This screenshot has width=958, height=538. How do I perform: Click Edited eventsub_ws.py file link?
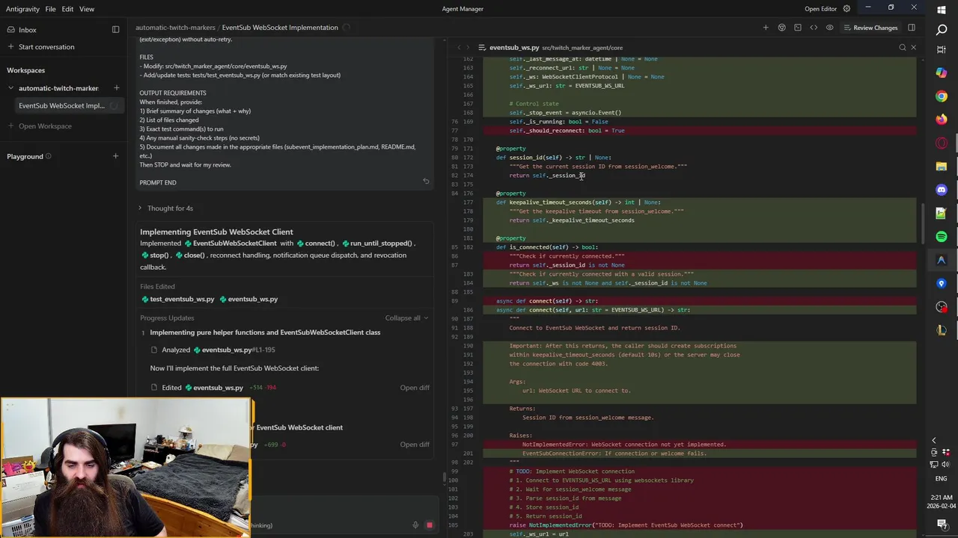(x=214, y=388)
